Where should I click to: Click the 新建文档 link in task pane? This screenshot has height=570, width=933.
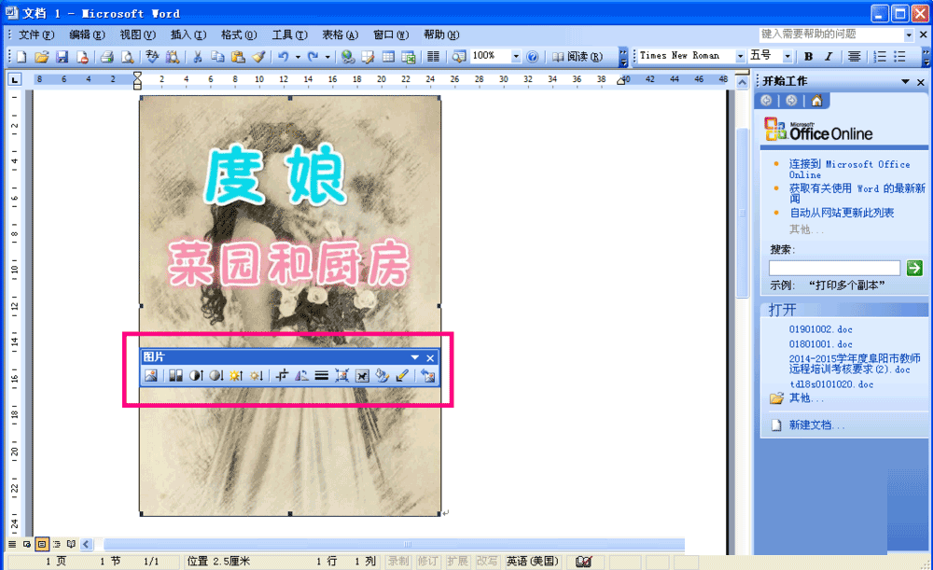[x=817, y=425]
